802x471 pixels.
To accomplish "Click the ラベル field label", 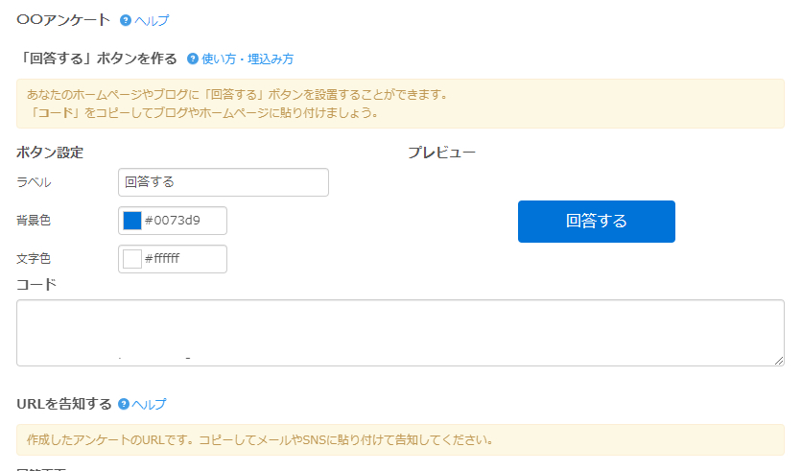I will point(34,182).
